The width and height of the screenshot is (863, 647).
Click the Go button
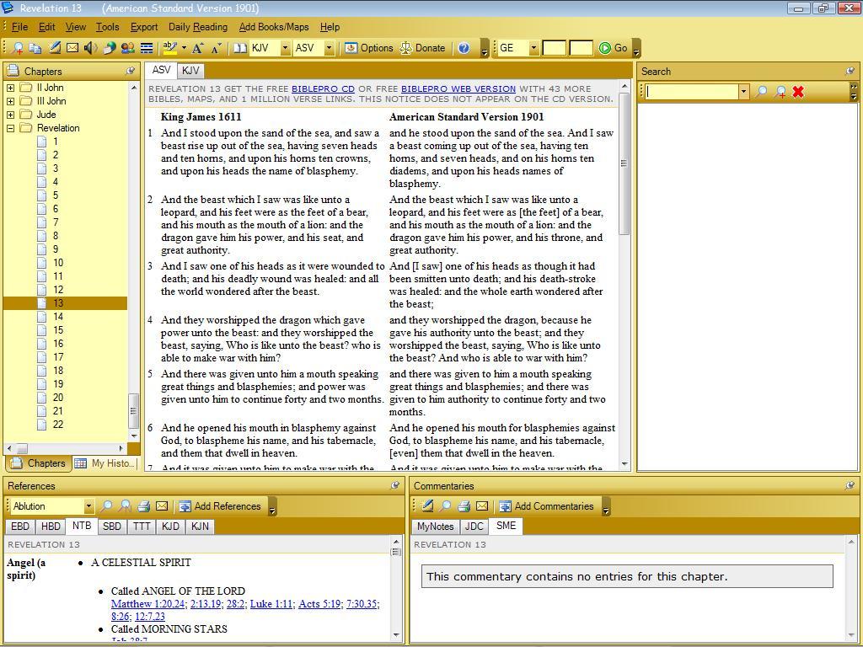pyautogui.click(x=614, y=48)
